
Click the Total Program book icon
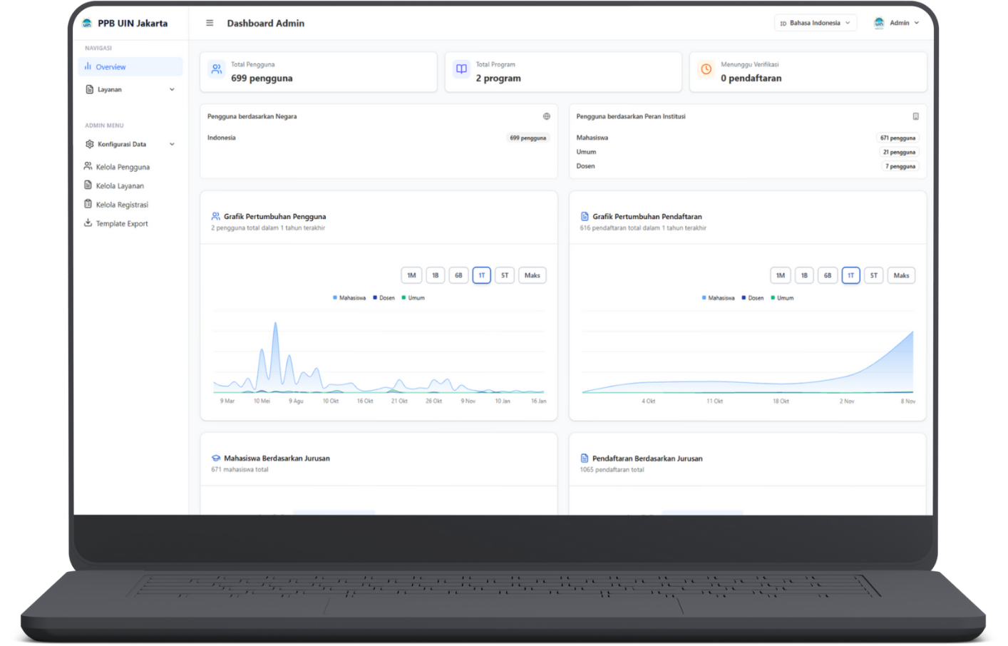pyautogui.click(x=461, y=69)
